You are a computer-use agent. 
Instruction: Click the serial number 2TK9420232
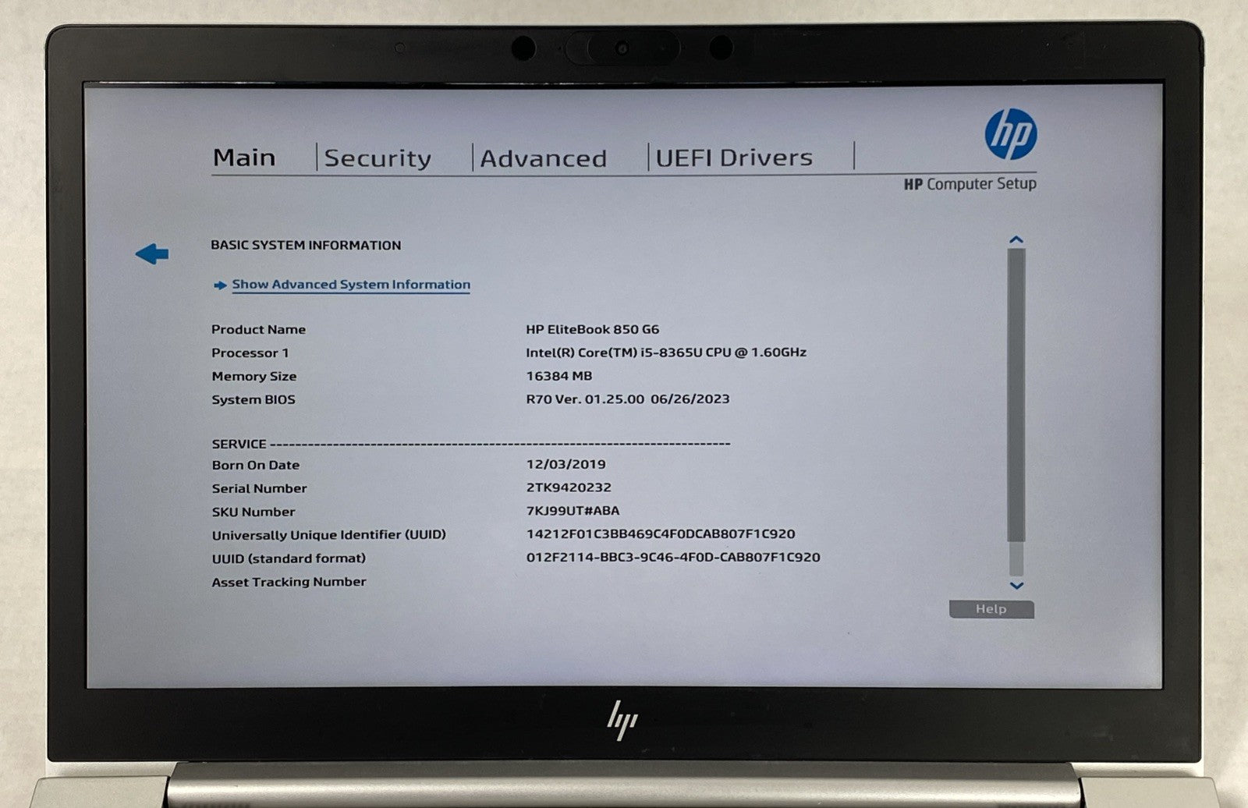569,487
